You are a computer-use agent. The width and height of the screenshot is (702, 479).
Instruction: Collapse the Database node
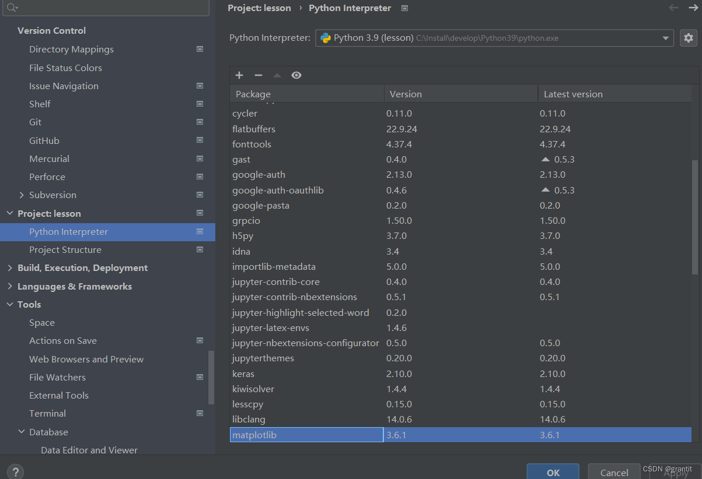pyautogui.click(x=22, y=432)
